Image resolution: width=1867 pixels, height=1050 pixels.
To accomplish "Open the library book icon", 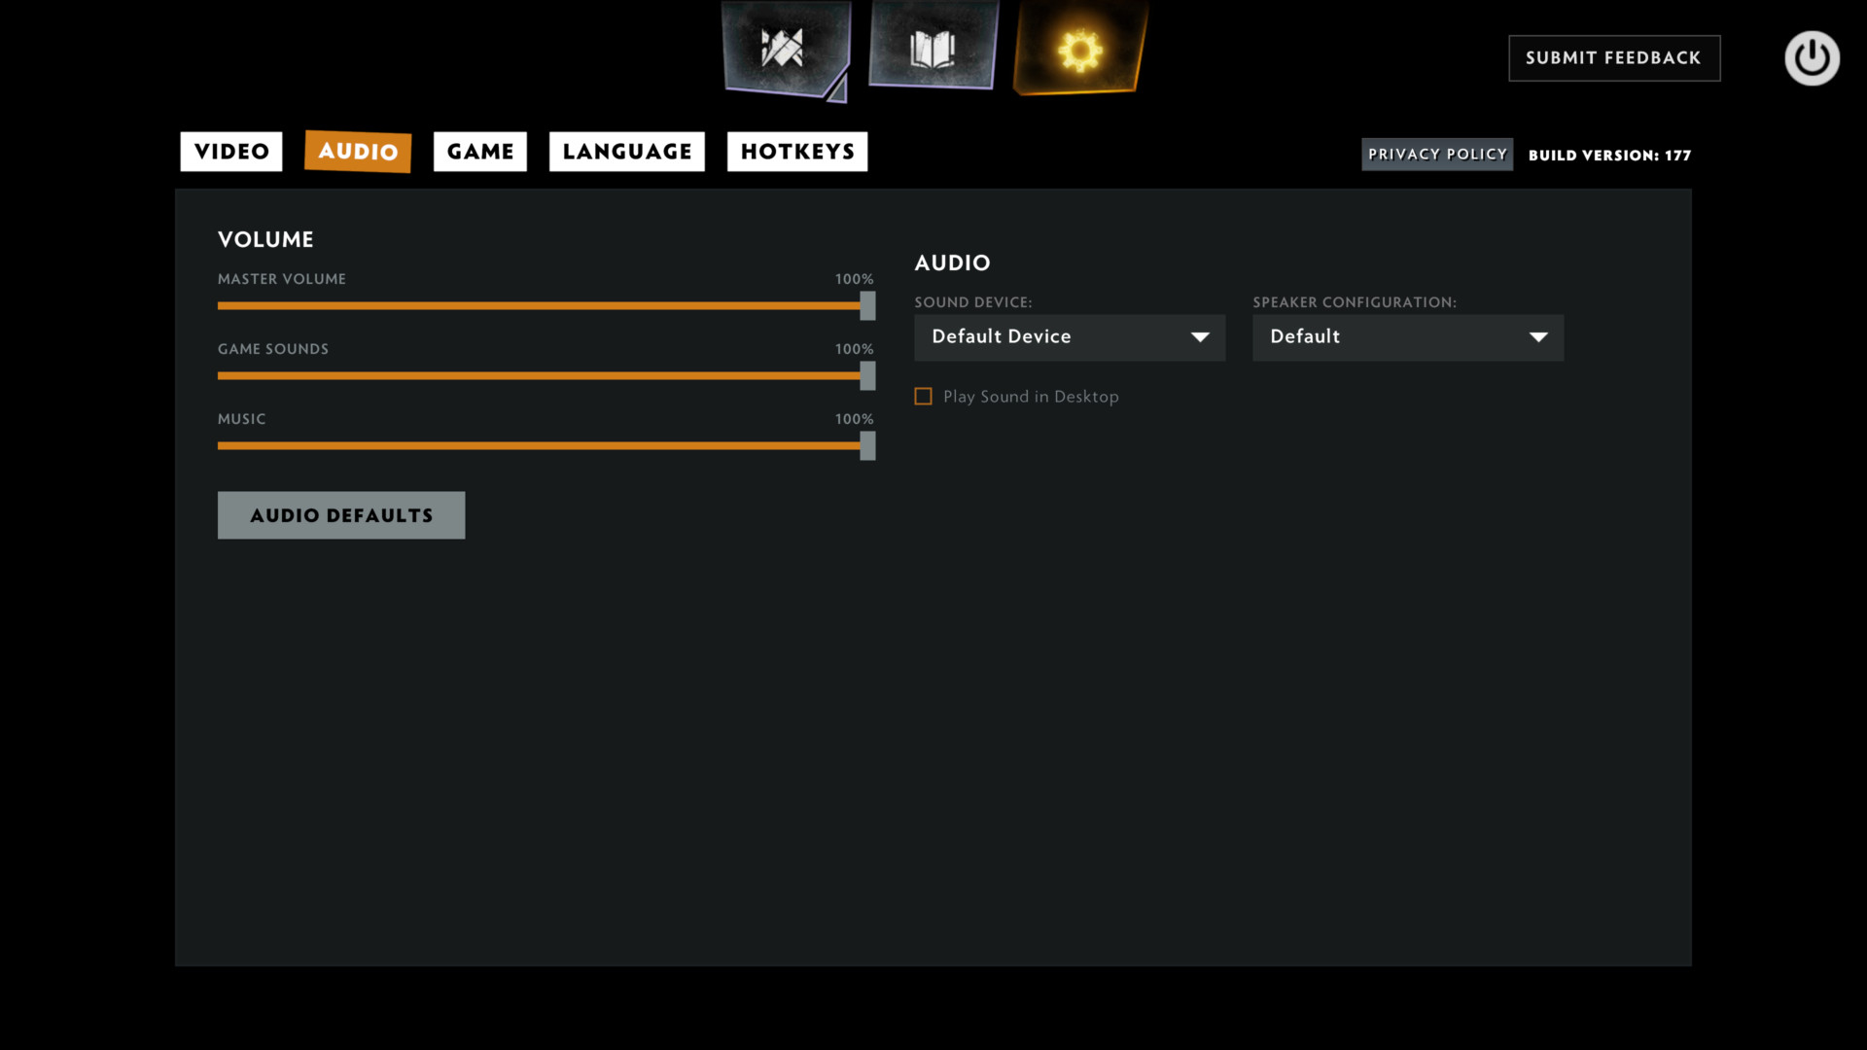I will 933,46.
